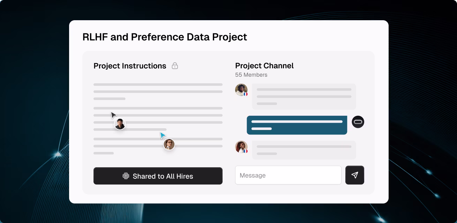457x223 pixels.
Task: Open the RLHF and Preference Data Project title
Action: point(165,37)
